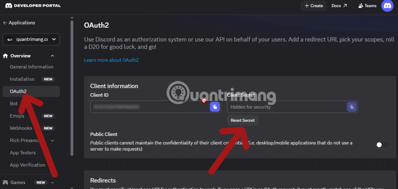The height and width of the screenshot is (189, 398).
Task: Click the quantrimang app avatar icon
Action: tap(10, 40)
